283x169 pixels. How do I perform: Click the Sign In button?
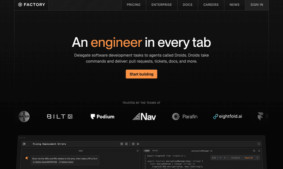tap(256, 5)
